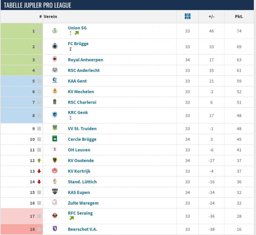This screenshot has height=235, width=256.
Task: Click the FC Brügge club crest
Action: coord(55,46)
